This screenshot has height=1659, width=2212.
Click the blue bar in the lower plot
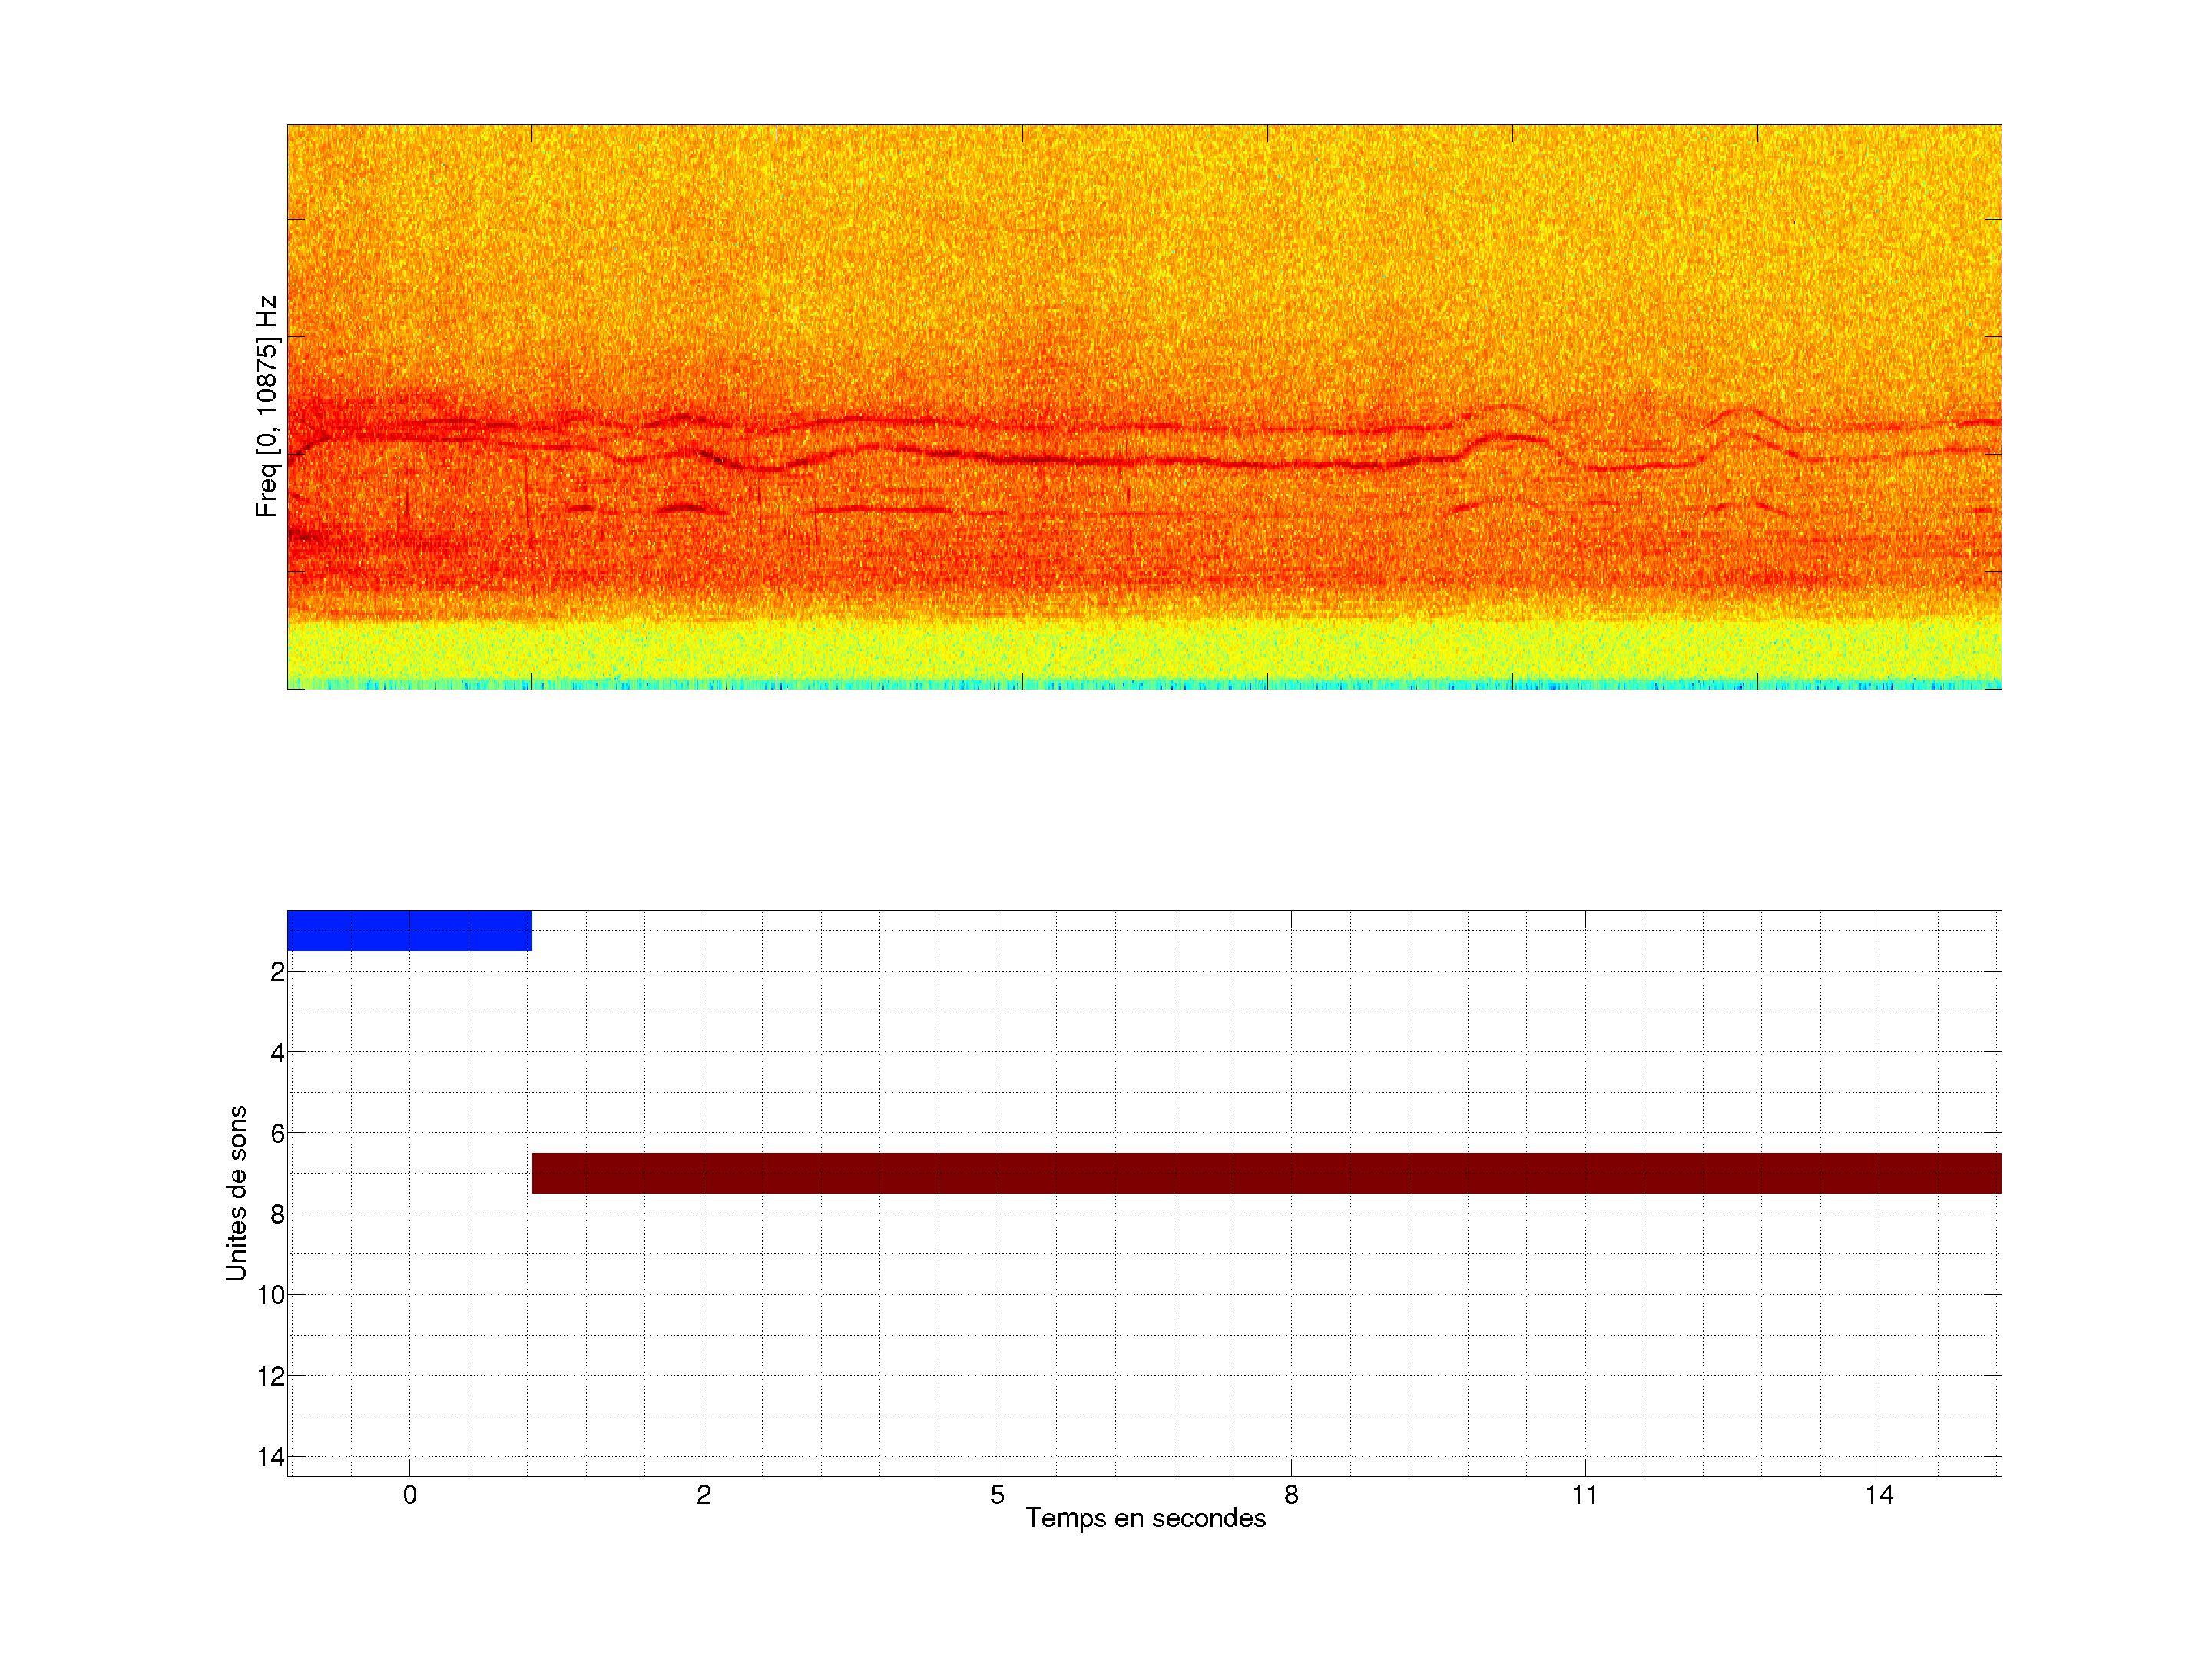point(409,930)
